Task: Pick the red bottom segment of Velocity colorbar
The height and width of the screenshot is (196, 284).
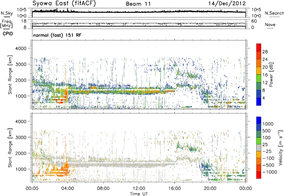Action: pos(259,175)
